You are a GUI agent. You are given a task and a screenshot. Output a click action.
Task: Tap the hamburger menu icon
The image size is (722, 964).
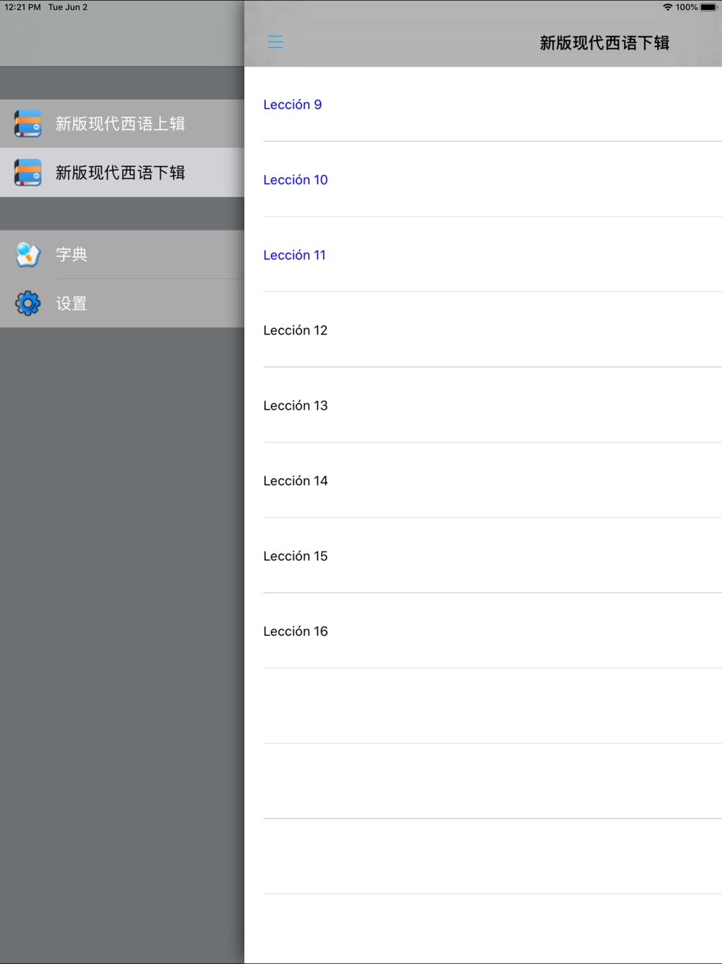[x=275, y=42]
